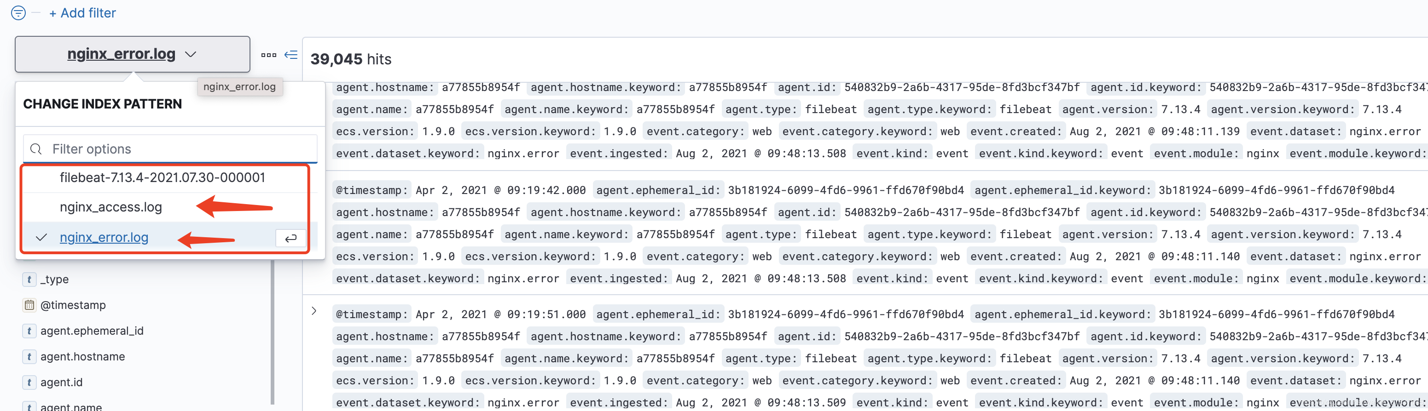Click the Add filter link
Viewport: 1428px width, 411px height.
coord(82,13)
